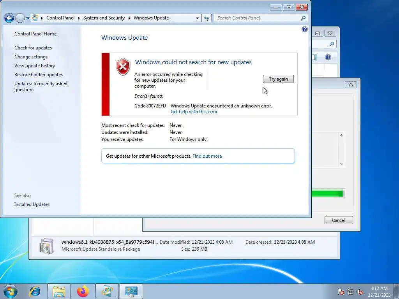Open Restore hidden updates
Image resolution: width=399 pixels, height=299 pixels.
39,74
